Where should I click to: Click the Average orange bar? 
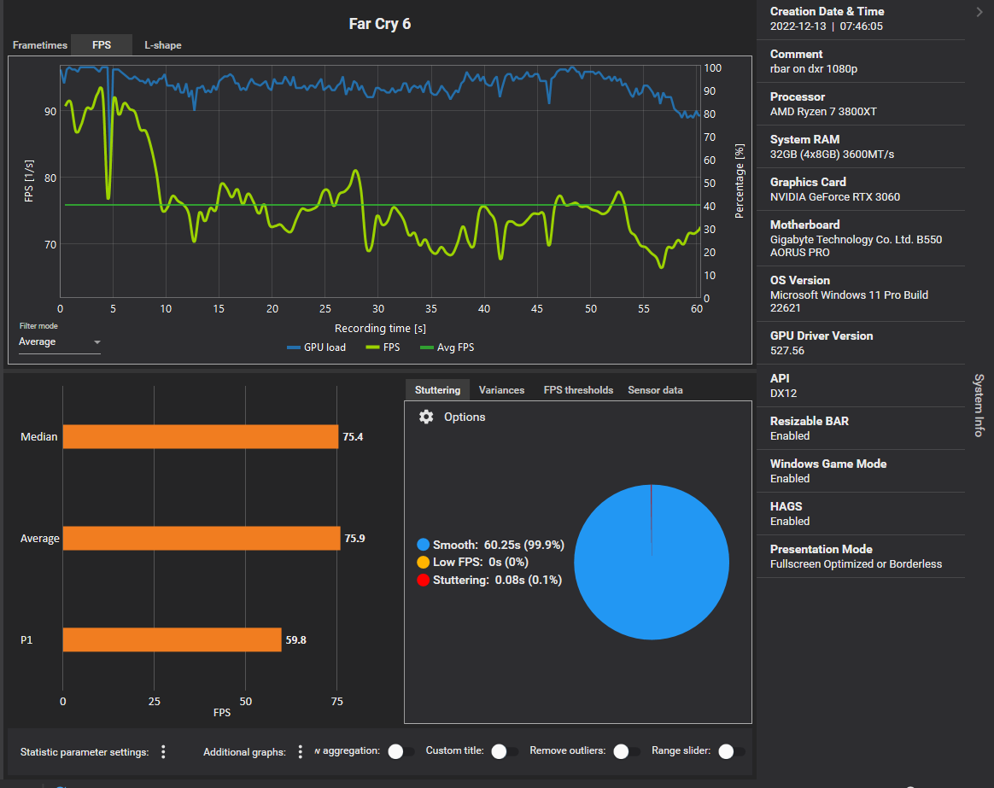coord(202,538)
